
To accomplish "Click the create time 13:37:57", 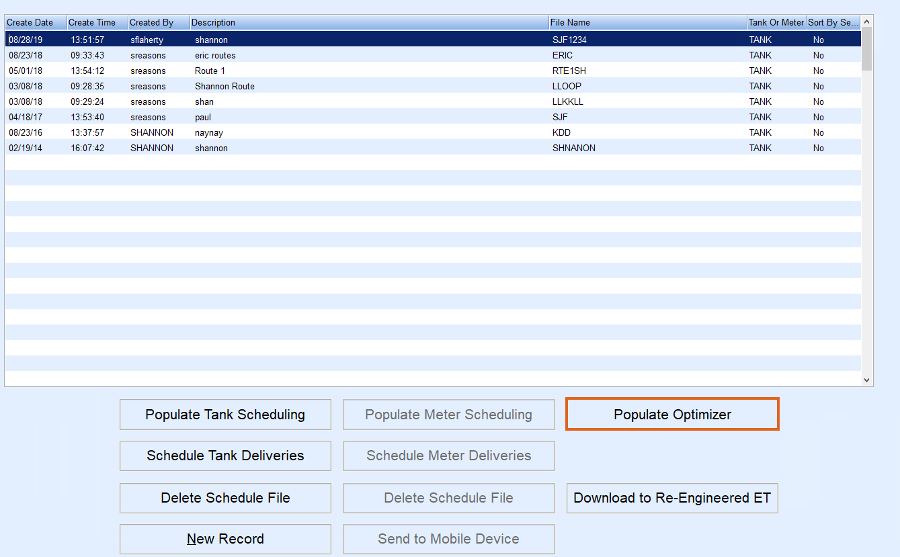I will coord(87,132).
